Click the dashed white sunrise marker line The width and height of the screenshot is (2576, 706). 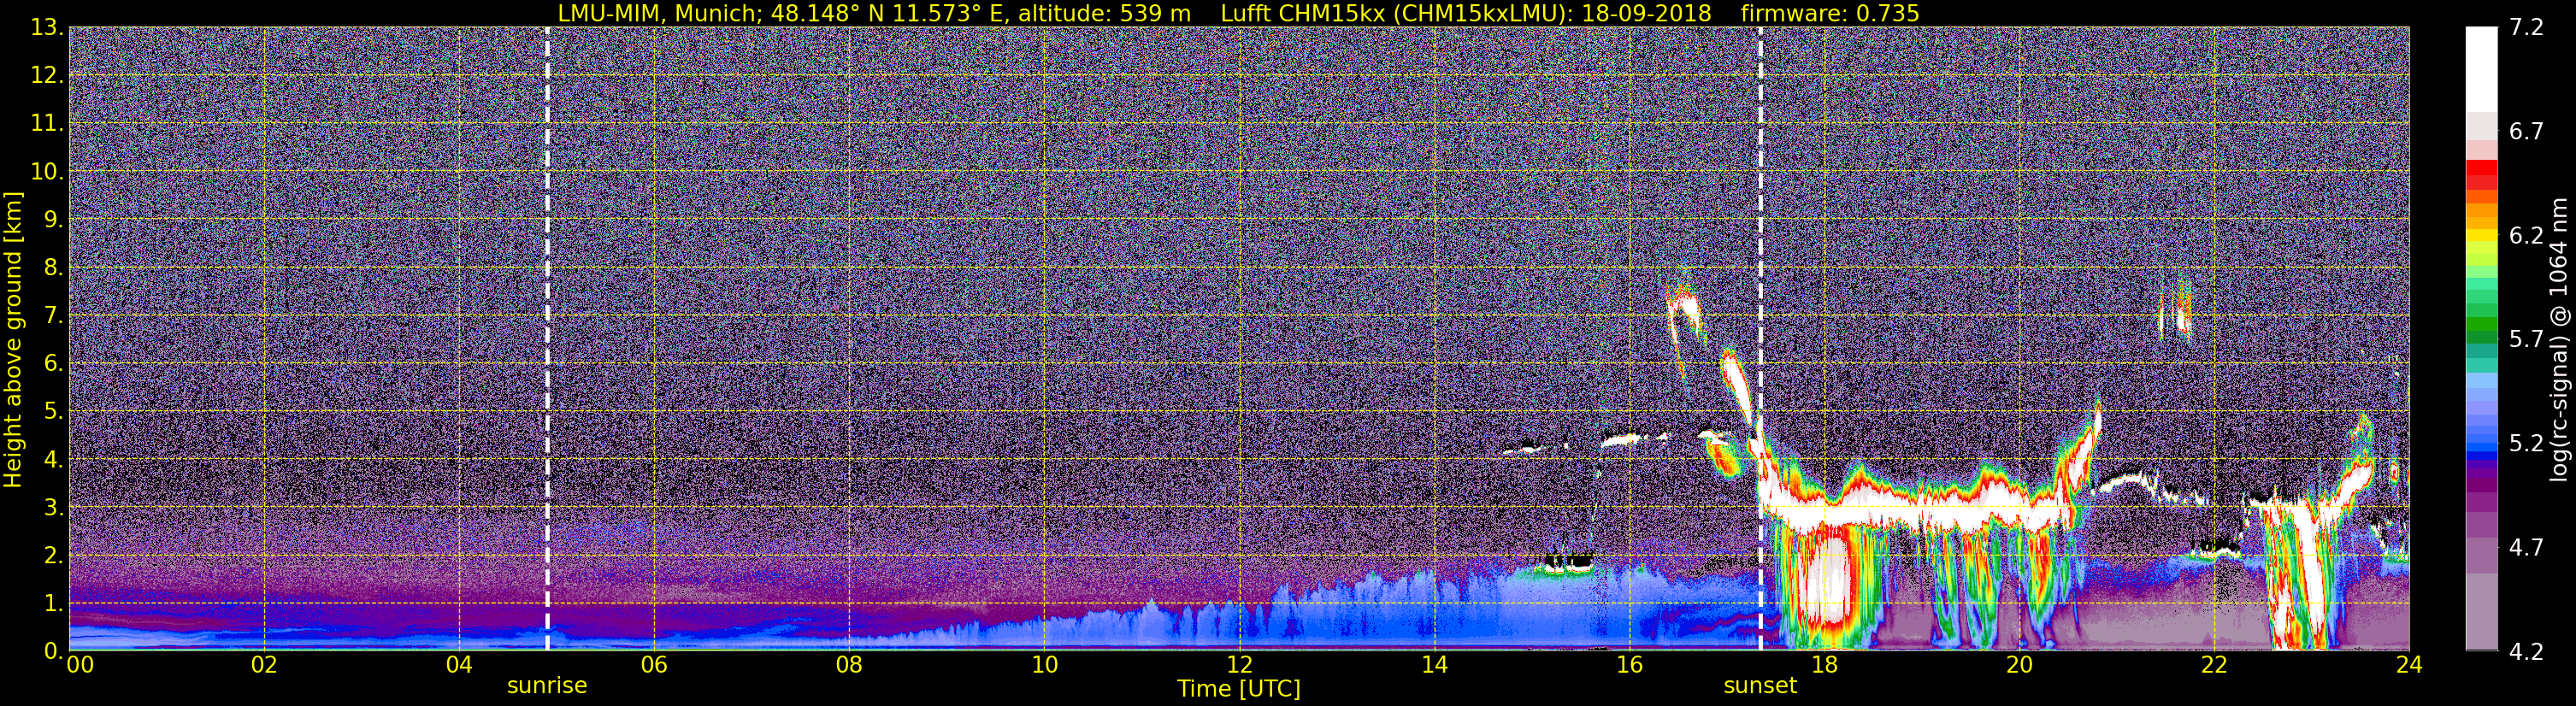click(x=547, y=340)
